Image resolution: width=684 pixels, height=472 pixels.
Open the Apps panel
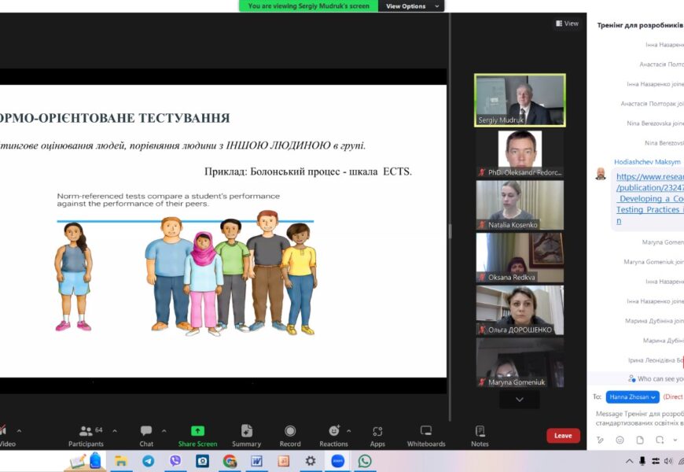pyautogui.click(x=377, y=435)
